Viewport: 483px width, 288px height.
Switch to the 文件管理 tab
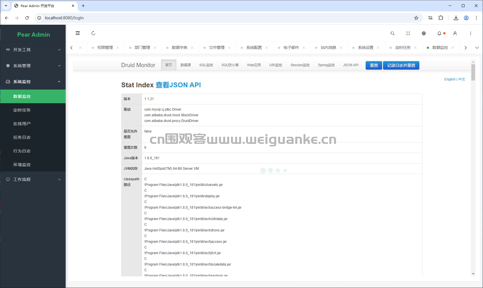point(216,48)
